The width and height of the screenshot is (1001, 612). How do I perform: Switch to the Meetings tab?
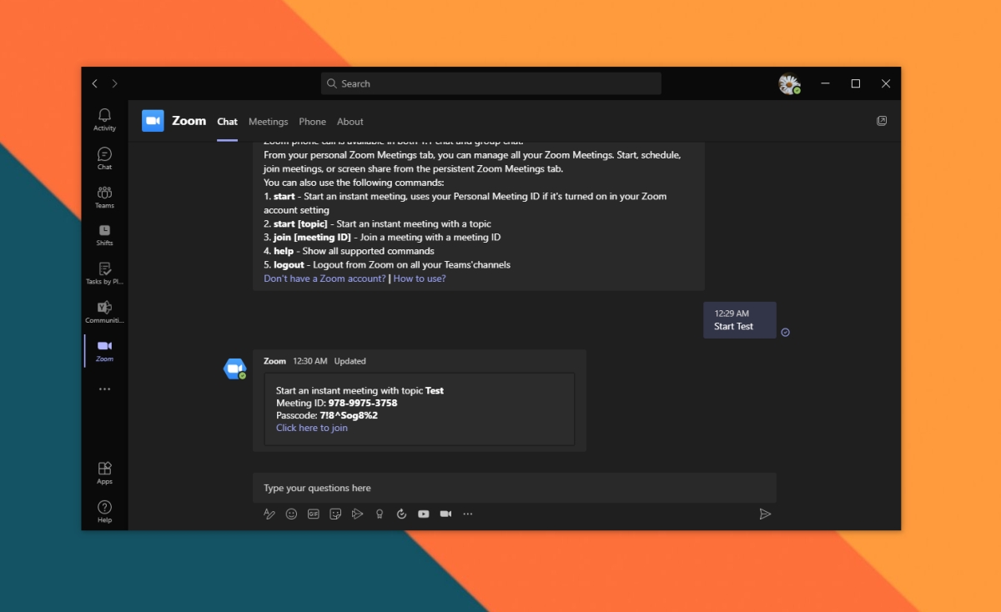(x=268, y=122)
